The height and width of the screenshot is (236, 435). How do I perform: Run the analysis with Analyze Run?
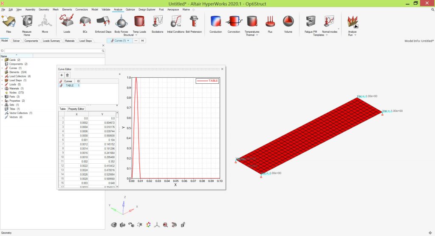coord(352,22)
